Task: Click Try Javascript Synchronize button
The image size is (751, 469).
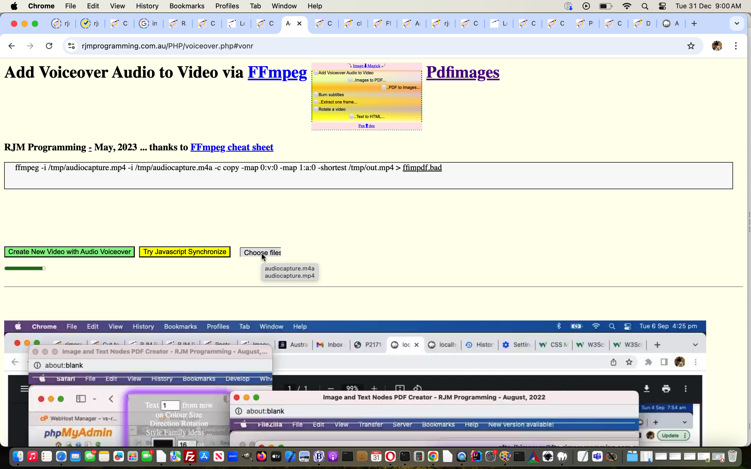Action: (x=185, y=252)
